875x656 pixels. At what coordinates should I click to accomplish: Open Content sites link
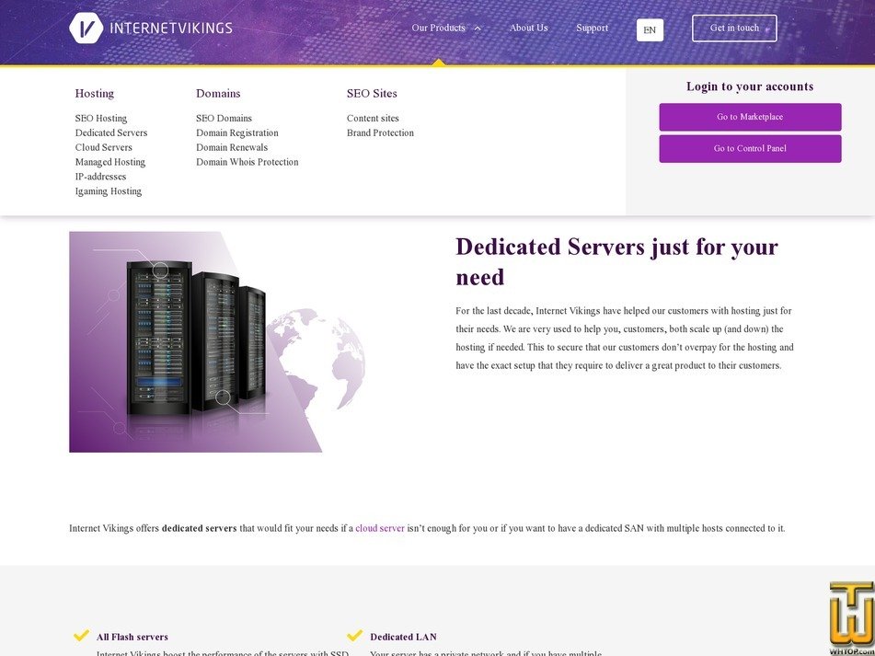[373, 119]
